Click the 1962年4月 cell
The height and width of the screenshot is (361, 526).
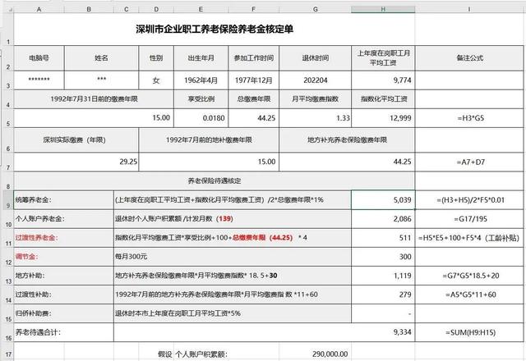[x=201, y=80]
